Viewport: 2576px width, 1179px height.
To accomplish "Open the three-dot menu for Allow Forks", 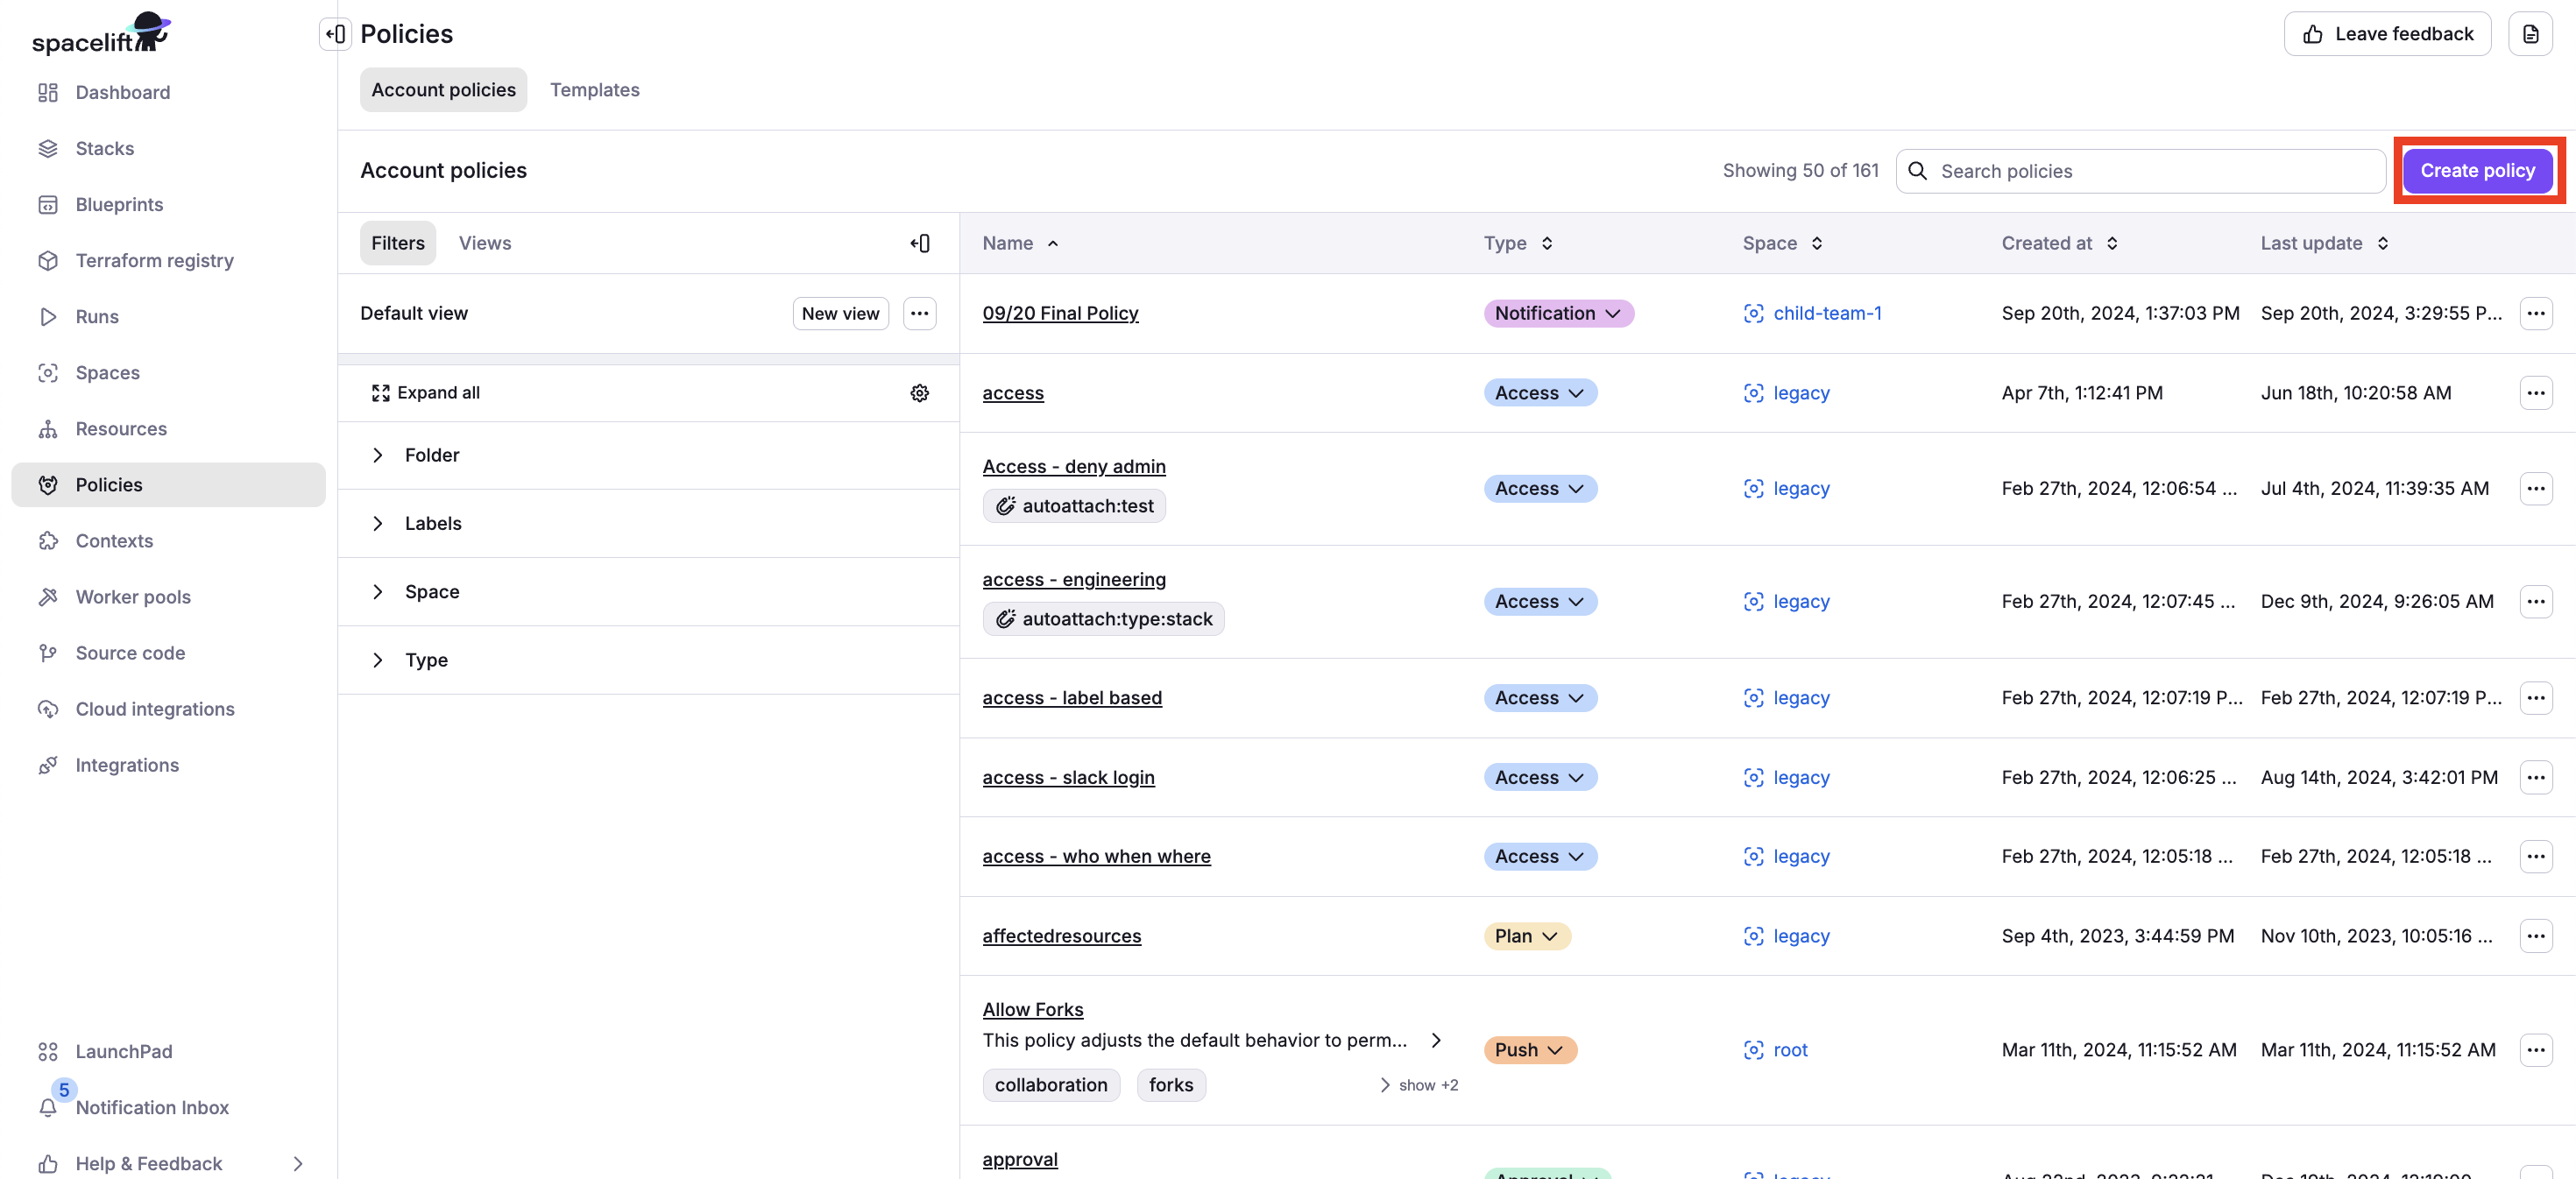I will click(x=2536, y=1050).
